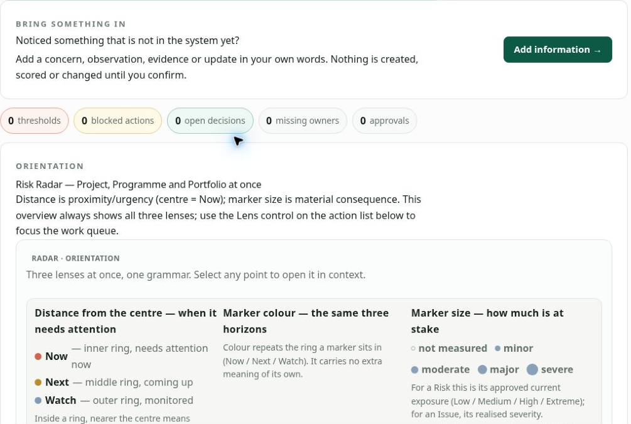This screenshot has width=631, height=424.
Task: Click the Add information button
Action: click(x=558, y=50)
